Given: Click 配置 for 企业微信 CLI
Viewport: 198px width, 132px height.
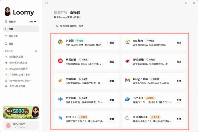Looking at the screenshot, I should point(179,119).
